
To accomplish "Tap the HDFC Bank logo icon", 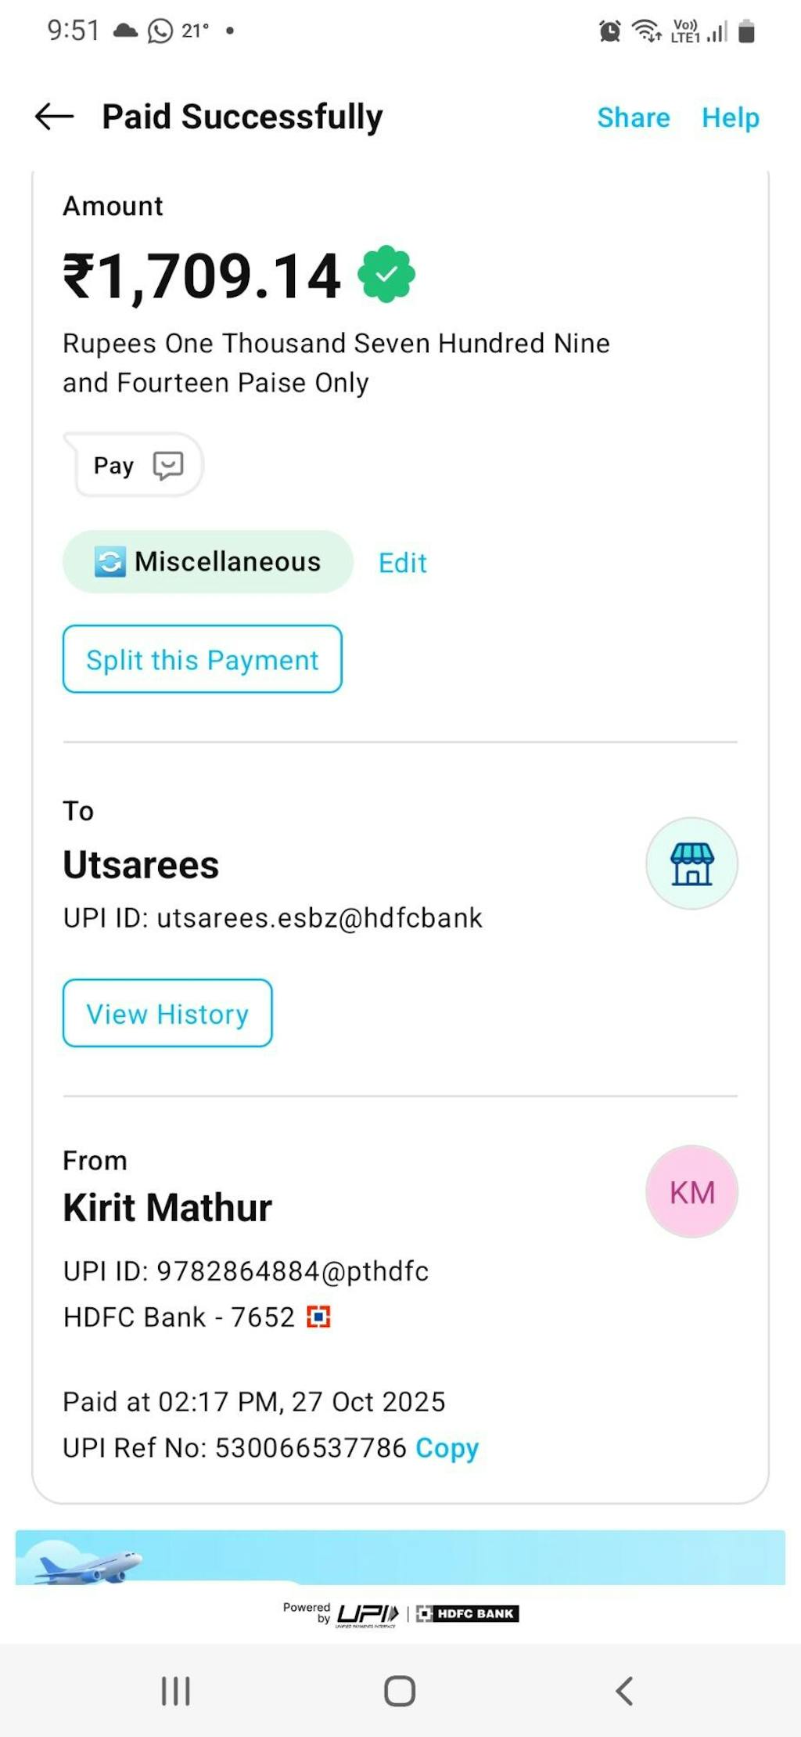I will point(318,1317).
